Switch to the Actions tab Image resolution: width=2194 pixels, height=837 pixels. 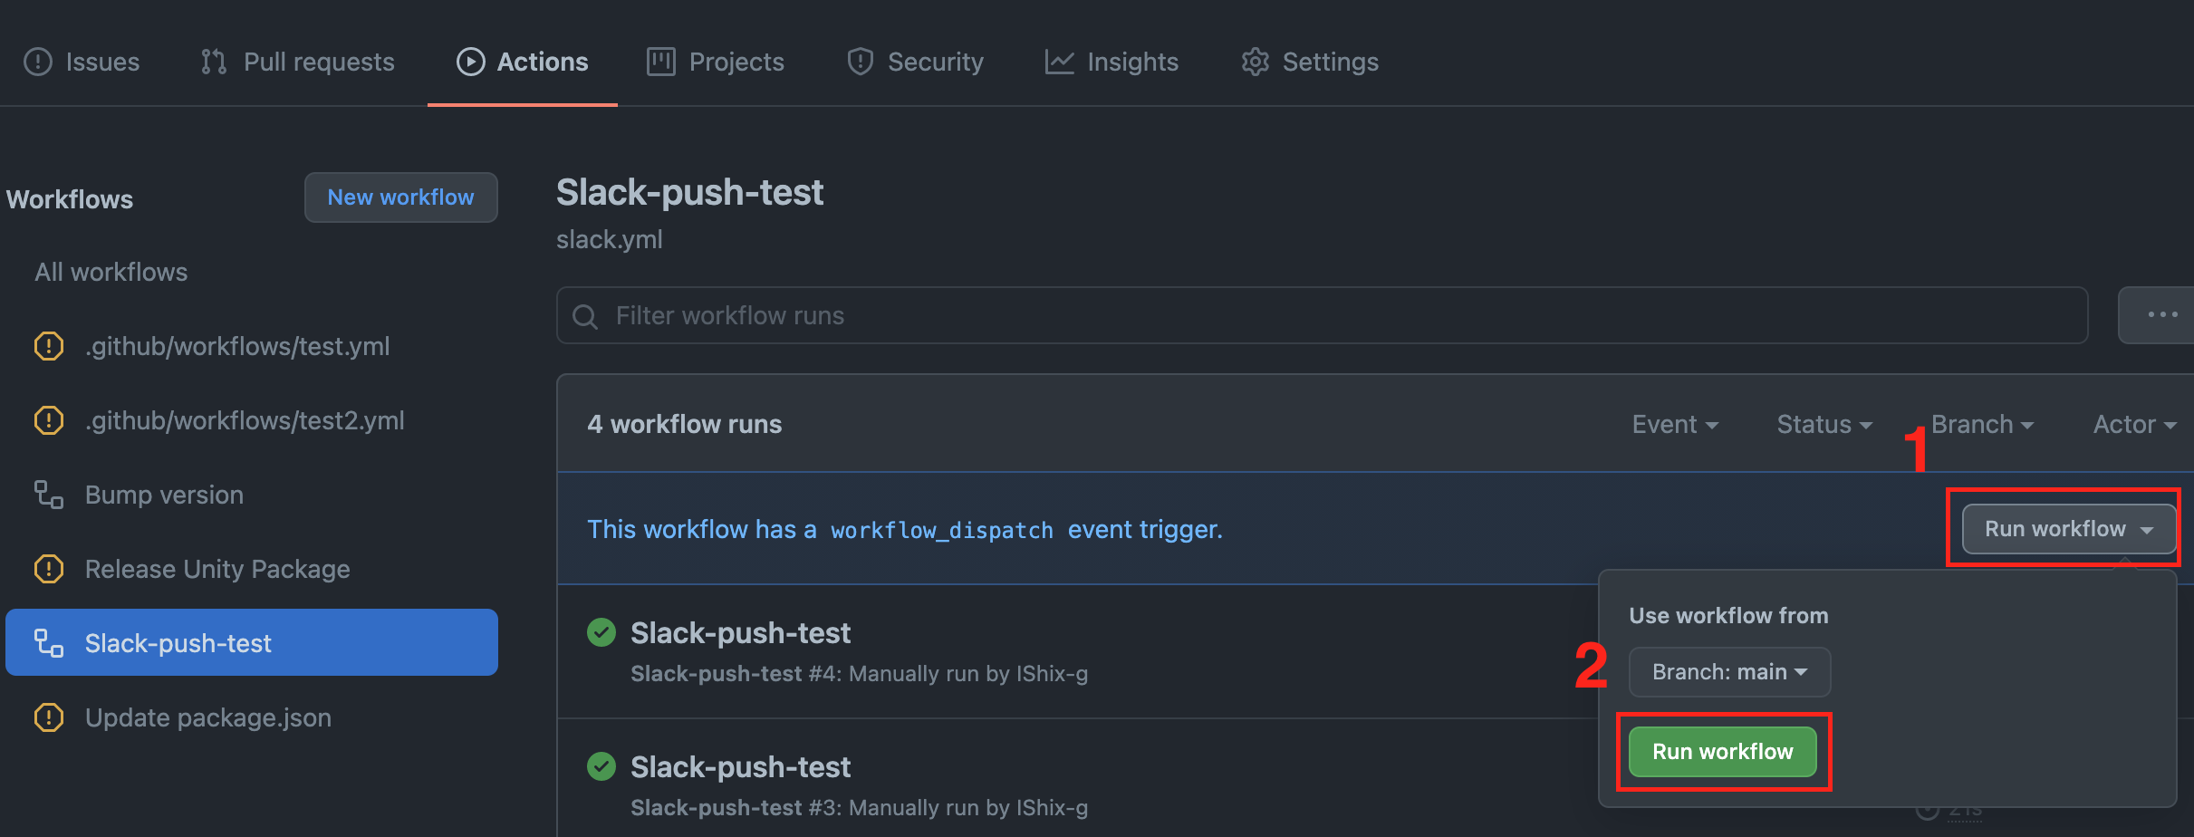pyautogui.click(x=523, y=62)
